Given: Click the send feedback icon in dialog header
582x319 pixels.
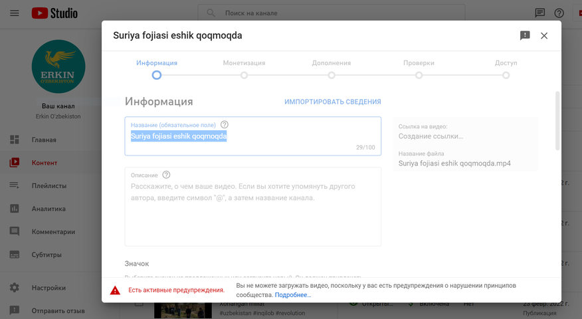Looking at the screenshot, I should (525, 36).
